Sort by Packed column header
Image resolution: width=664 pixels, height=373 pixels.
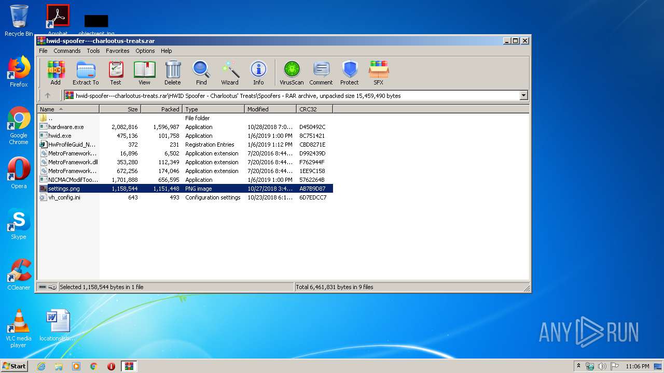point(162,109)
